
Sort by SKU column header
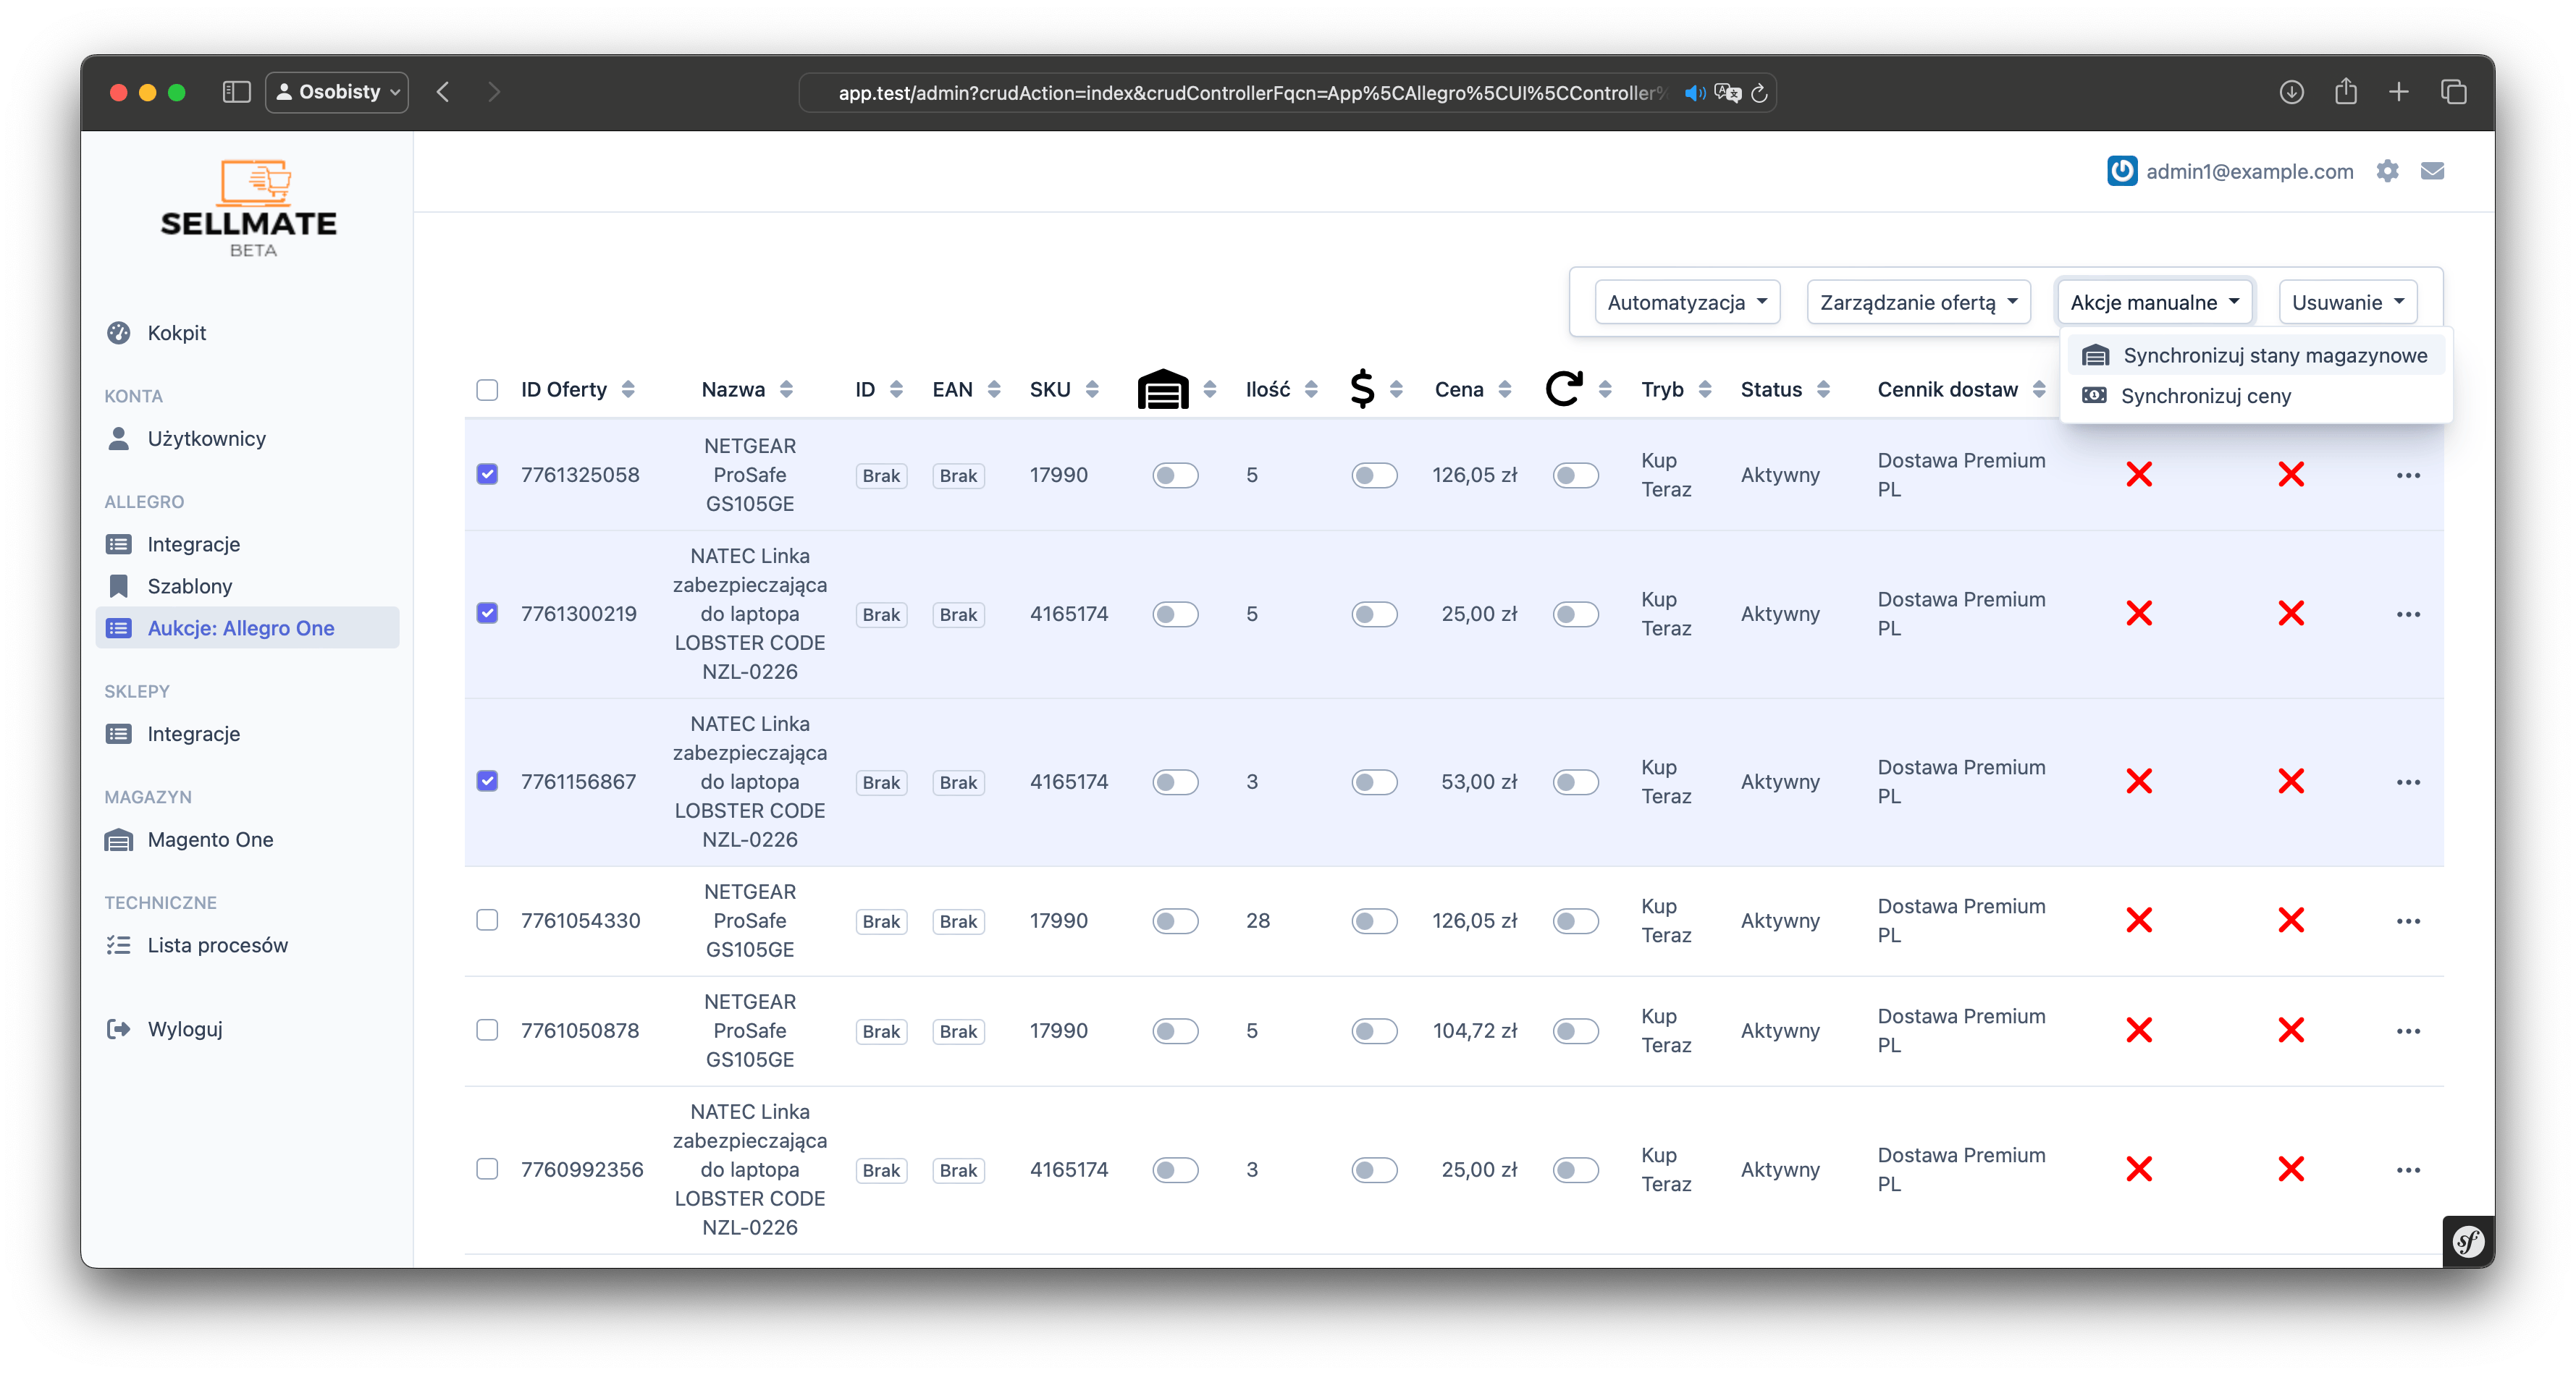tap(1064, 389)
